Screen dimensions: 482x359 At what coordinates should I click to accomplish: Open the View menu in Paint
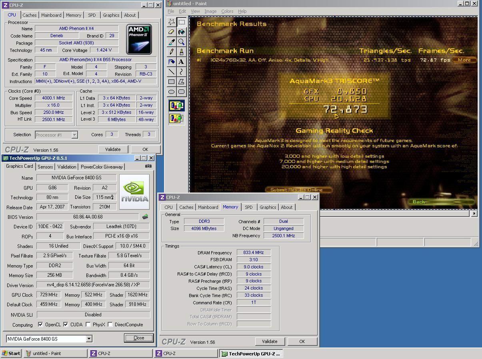tap(195, 11)
